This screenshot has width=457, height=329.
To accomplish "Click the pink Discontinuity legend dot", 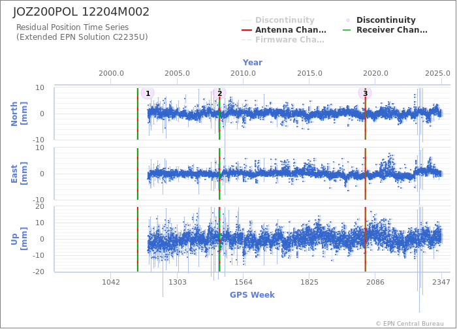I will (348, 20).
